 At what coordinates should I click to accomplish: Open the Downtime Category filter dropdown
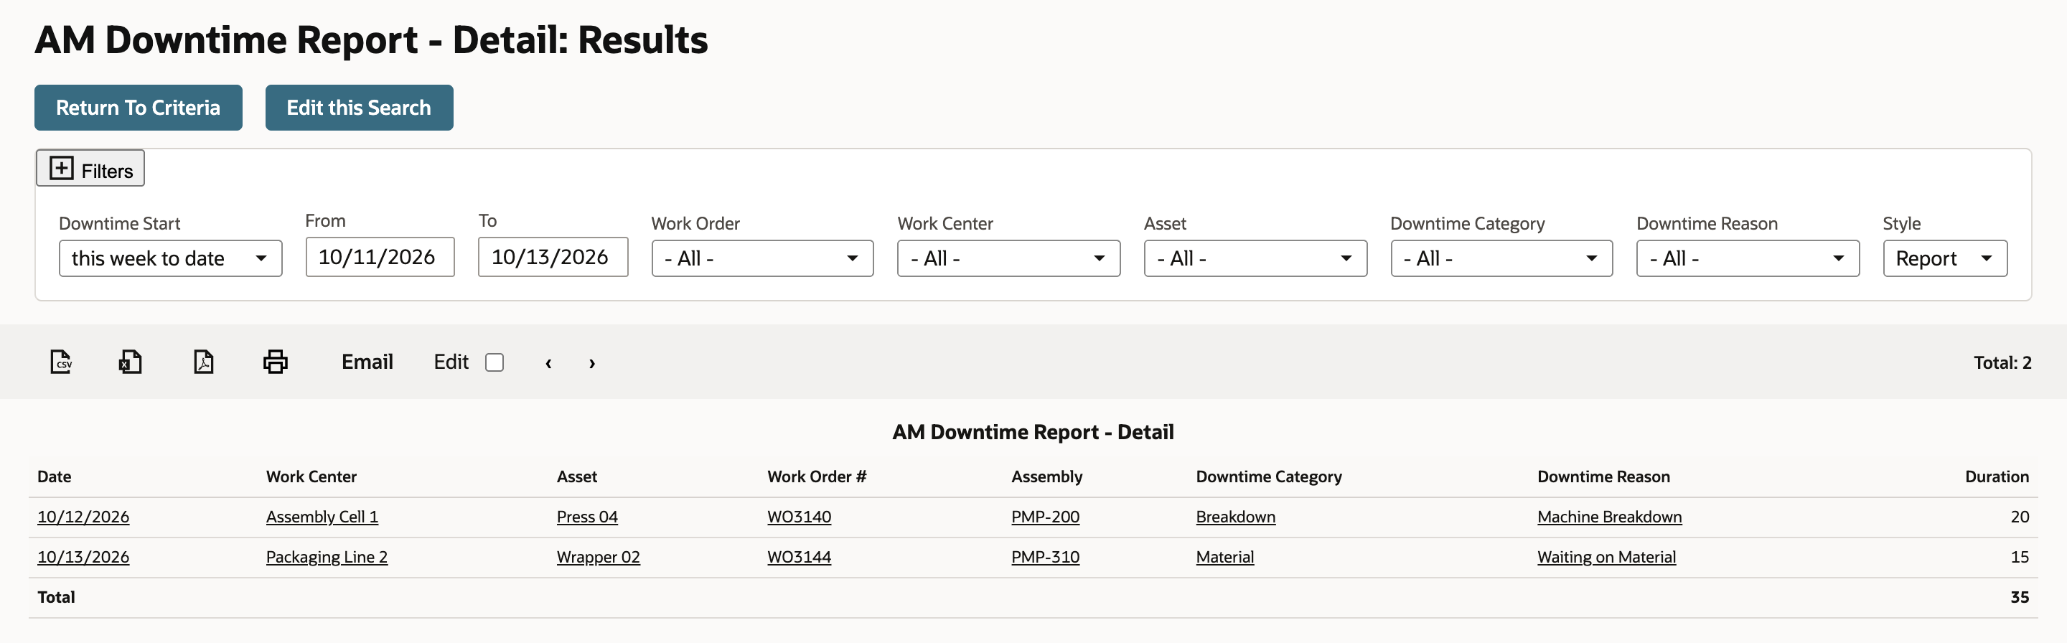coord(1501,258)
